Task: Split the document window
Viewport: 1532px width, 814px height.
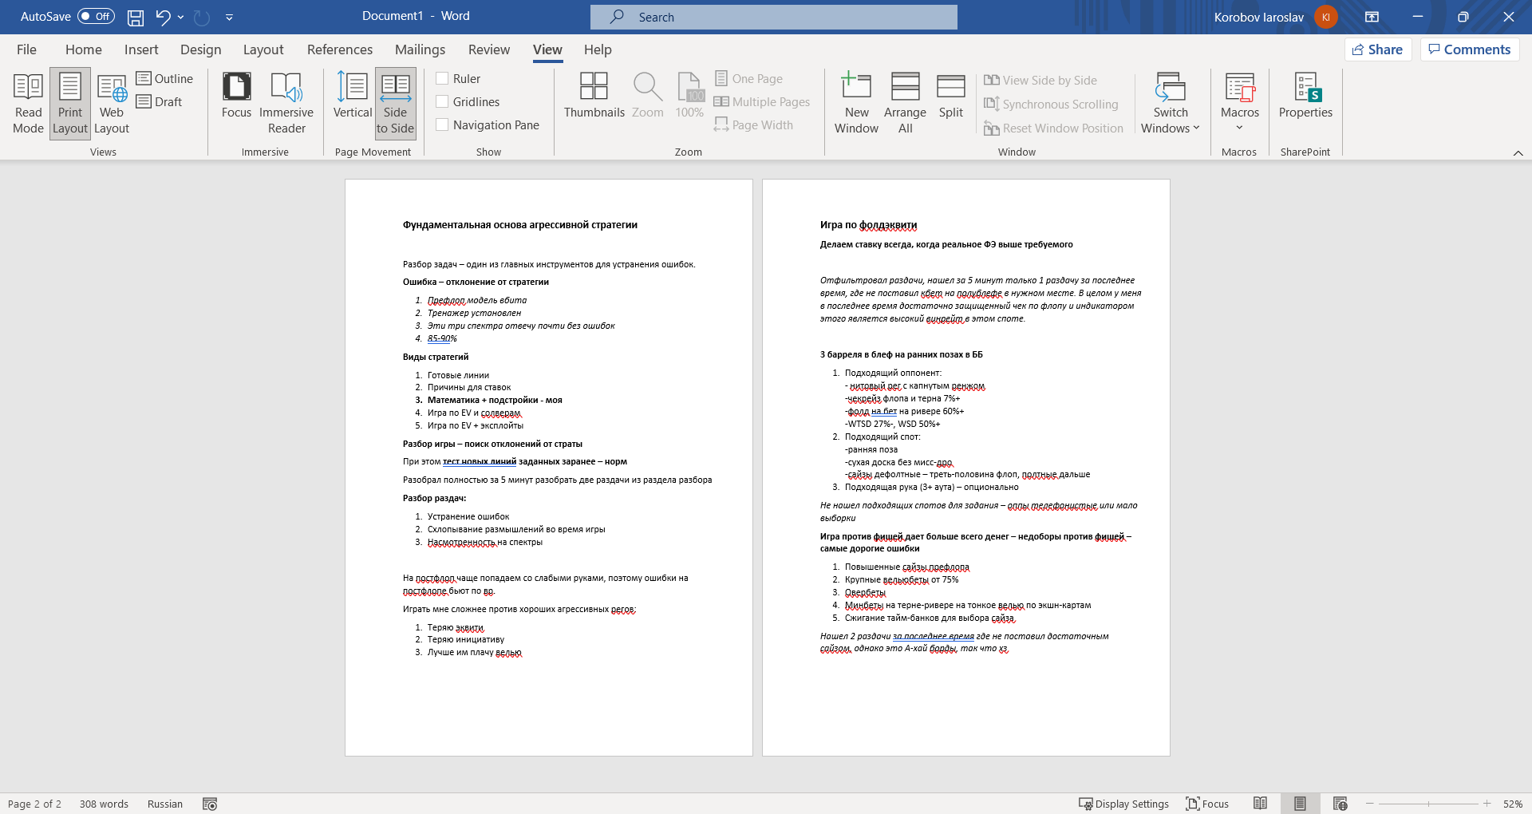Action: (950, 96)
